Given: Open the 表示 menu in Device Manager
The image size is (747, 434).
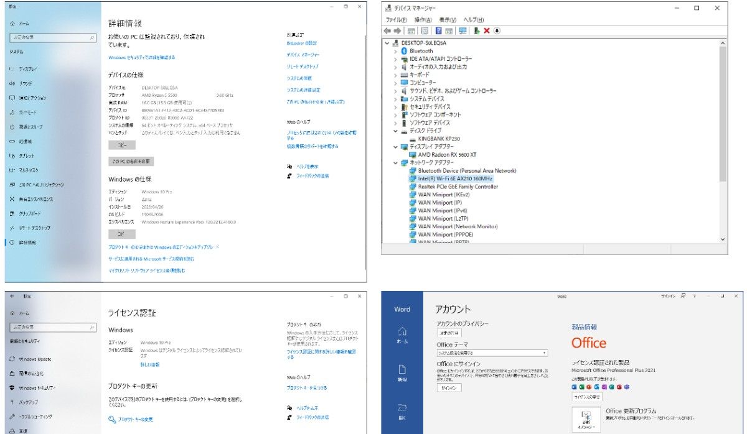Looking at the screenshot, I should tap(448, 20).
